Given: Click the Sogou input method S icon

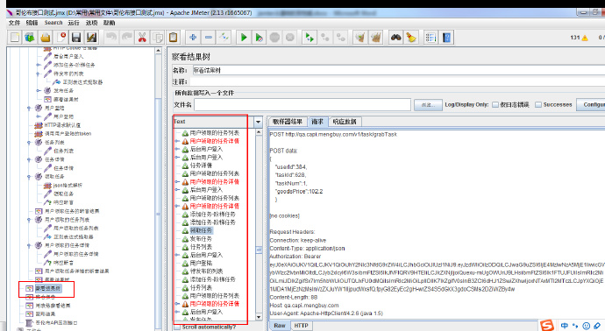Looking at the screenshot, I should point(547,325).
